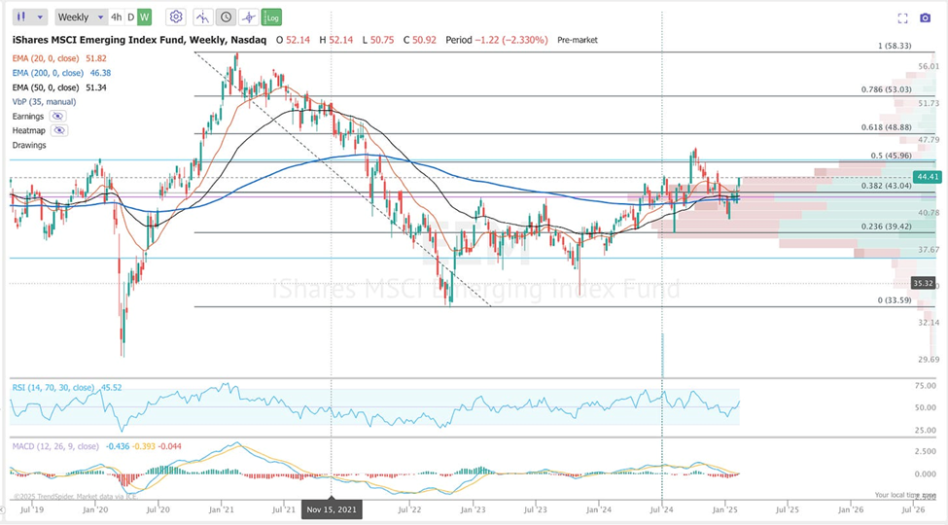Click the 35.32 price axis label
The width and height of the screenshot is (948, 525).
pyautogui.click(x=924, y=283)
